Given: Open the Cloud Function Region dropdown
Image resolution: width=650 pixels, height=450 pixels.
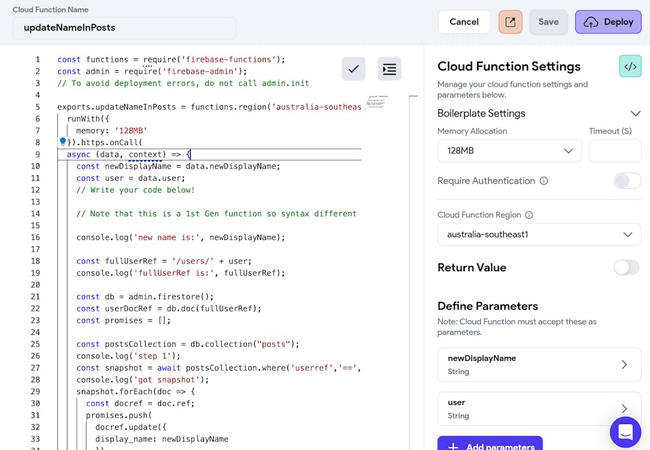Looking at the screenshot, I should pyautogui.click(x=539, y=235).
